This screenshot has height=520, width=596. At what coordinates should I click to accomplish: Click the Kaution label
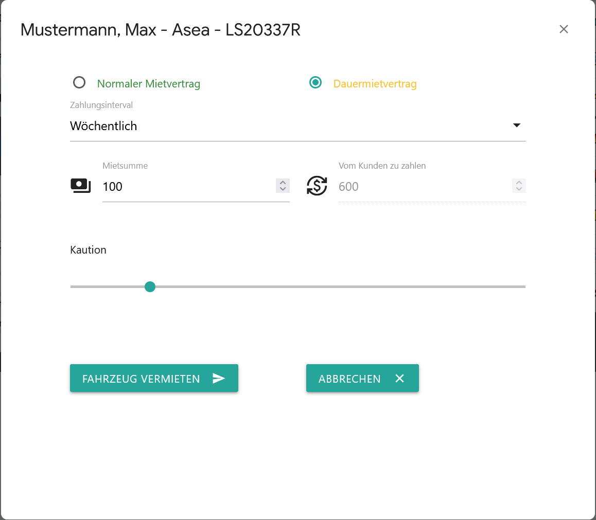(x=88, y=250)
